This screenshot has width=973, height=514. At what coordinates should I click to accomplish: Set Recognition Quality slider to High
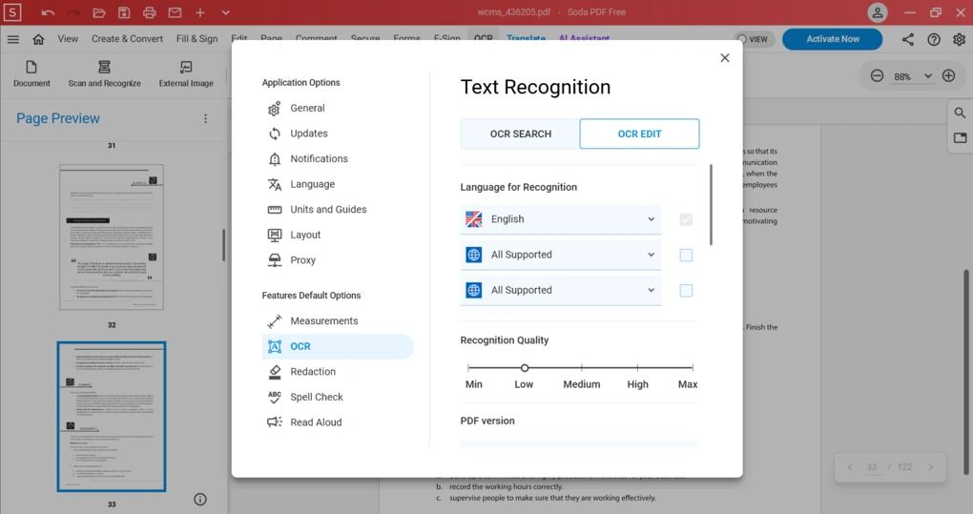637,367
